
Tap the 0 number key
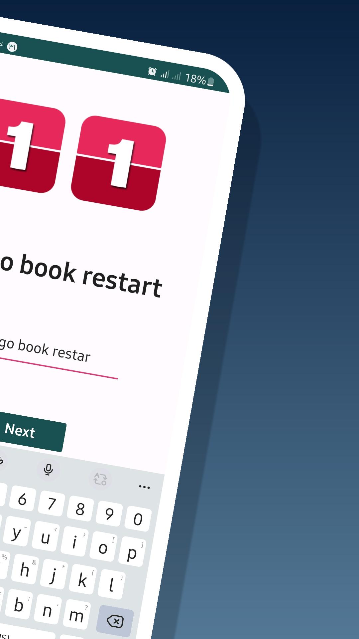138,519
